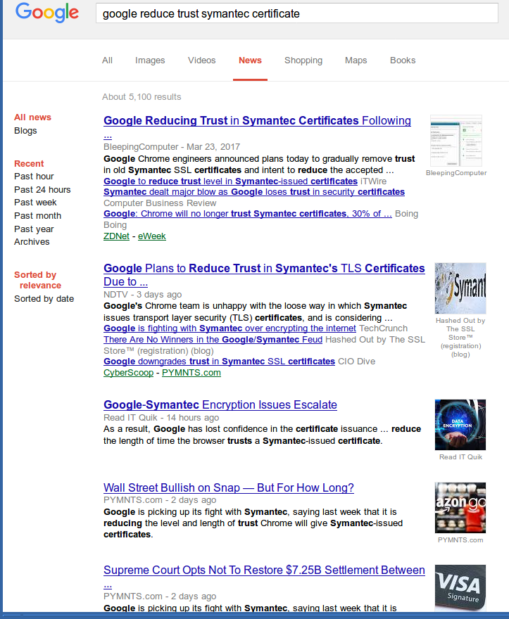Select the Recent time filter
The image size is (509, 619).
[x=29, y=163]
